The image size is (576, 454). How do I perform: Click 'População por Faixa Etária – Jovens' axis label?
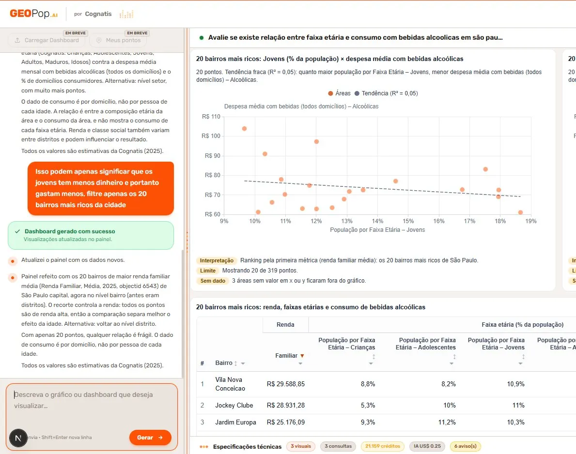click(x=377, y=230)
